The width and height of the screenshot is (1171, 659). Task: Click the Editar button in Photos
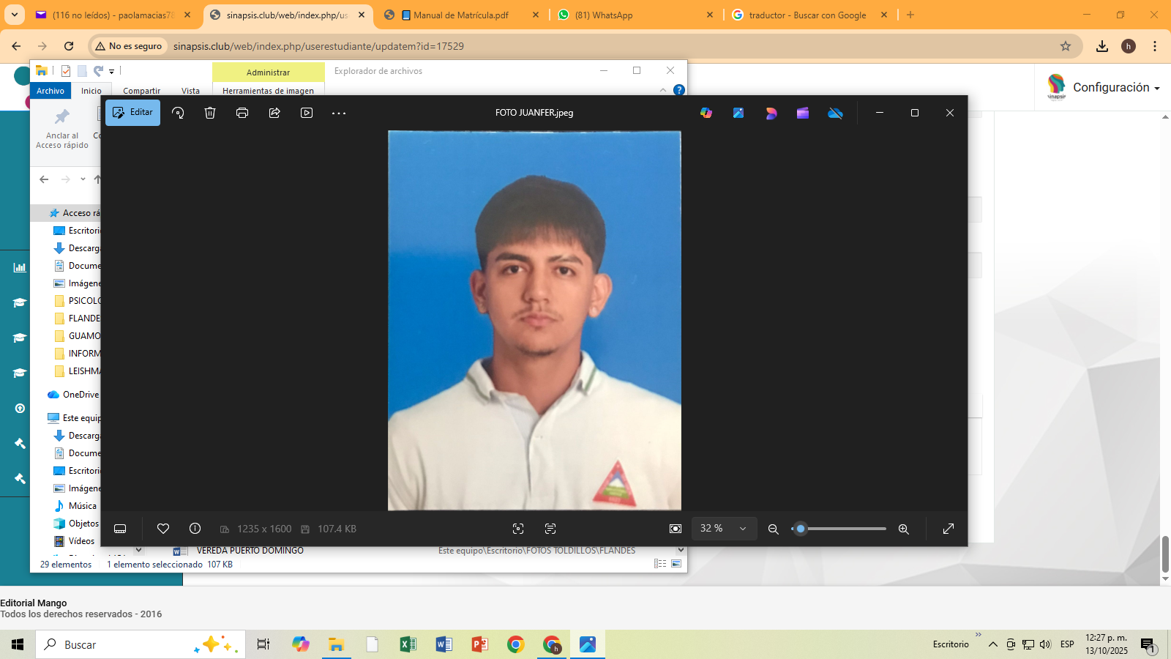(x=132, y=113)
